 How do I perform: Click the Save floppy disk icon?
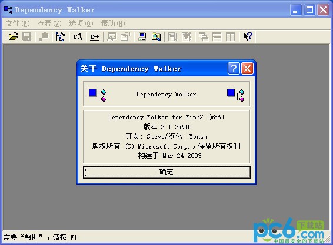click(26, 36)
